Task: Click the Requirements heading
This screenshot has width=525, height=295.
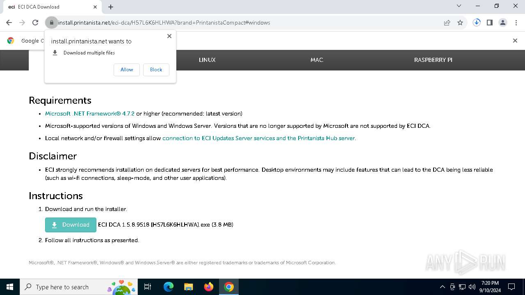Action: [60, 100]
